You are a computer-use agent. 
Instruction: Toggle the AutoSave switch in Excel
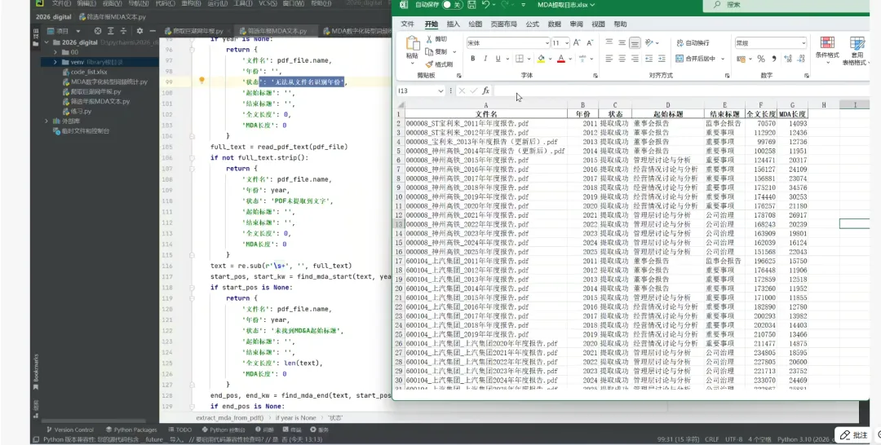pos(452,5)
